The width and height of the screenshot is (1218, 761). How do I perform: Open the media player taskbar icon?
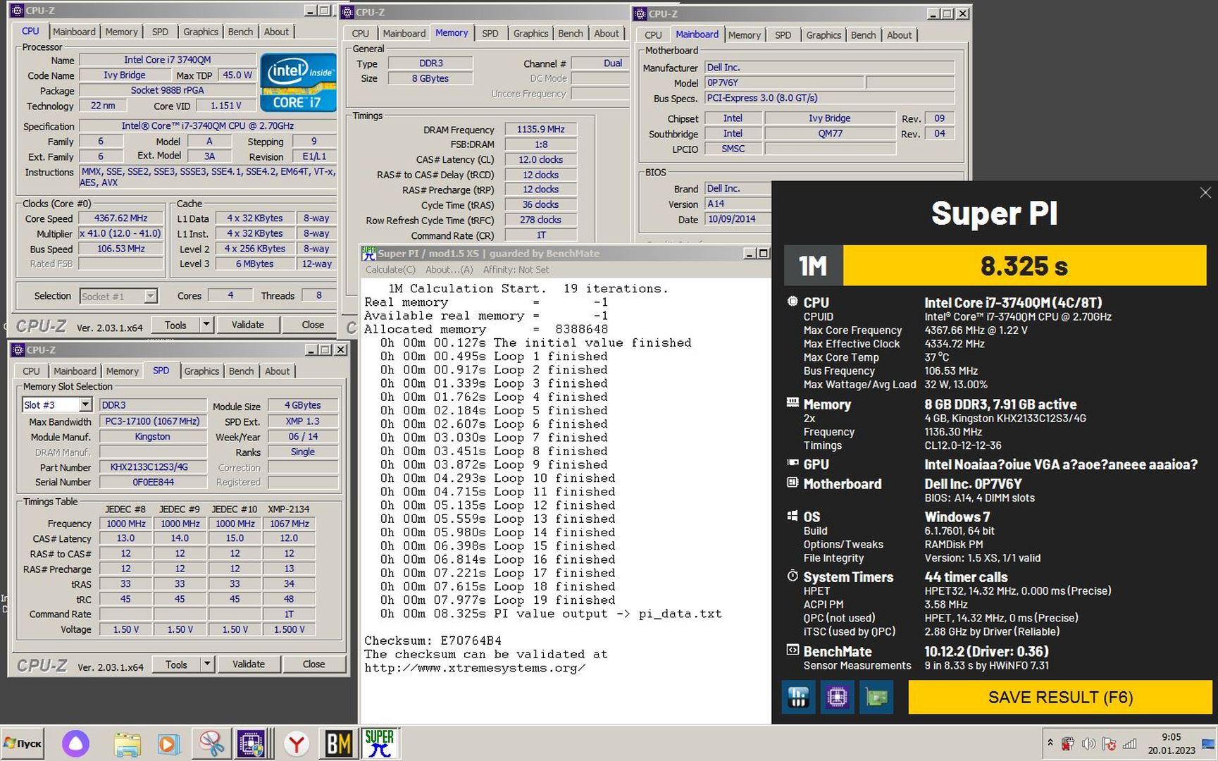(x=168, y=744)
